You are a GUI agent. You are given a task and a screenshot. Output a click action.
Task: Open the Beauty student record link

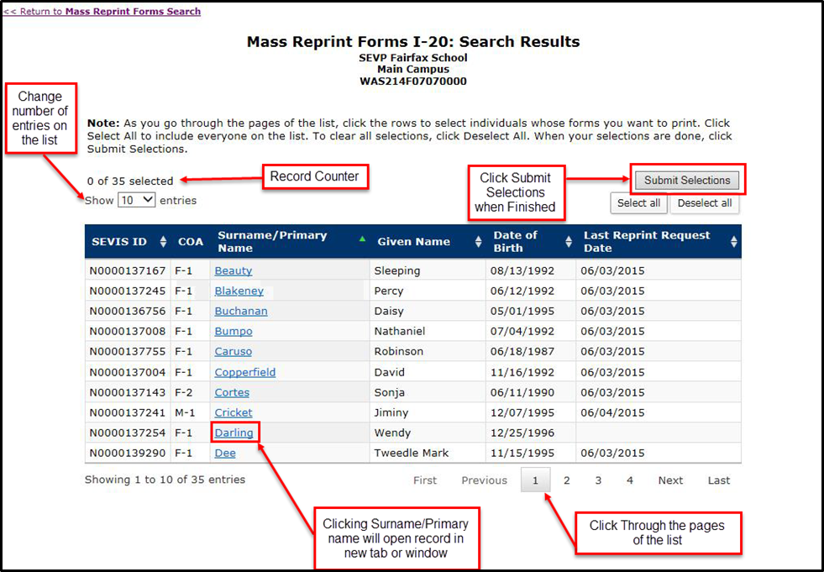coord(234,270)
